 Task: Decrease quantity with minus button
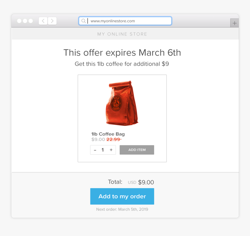(95, 150)
